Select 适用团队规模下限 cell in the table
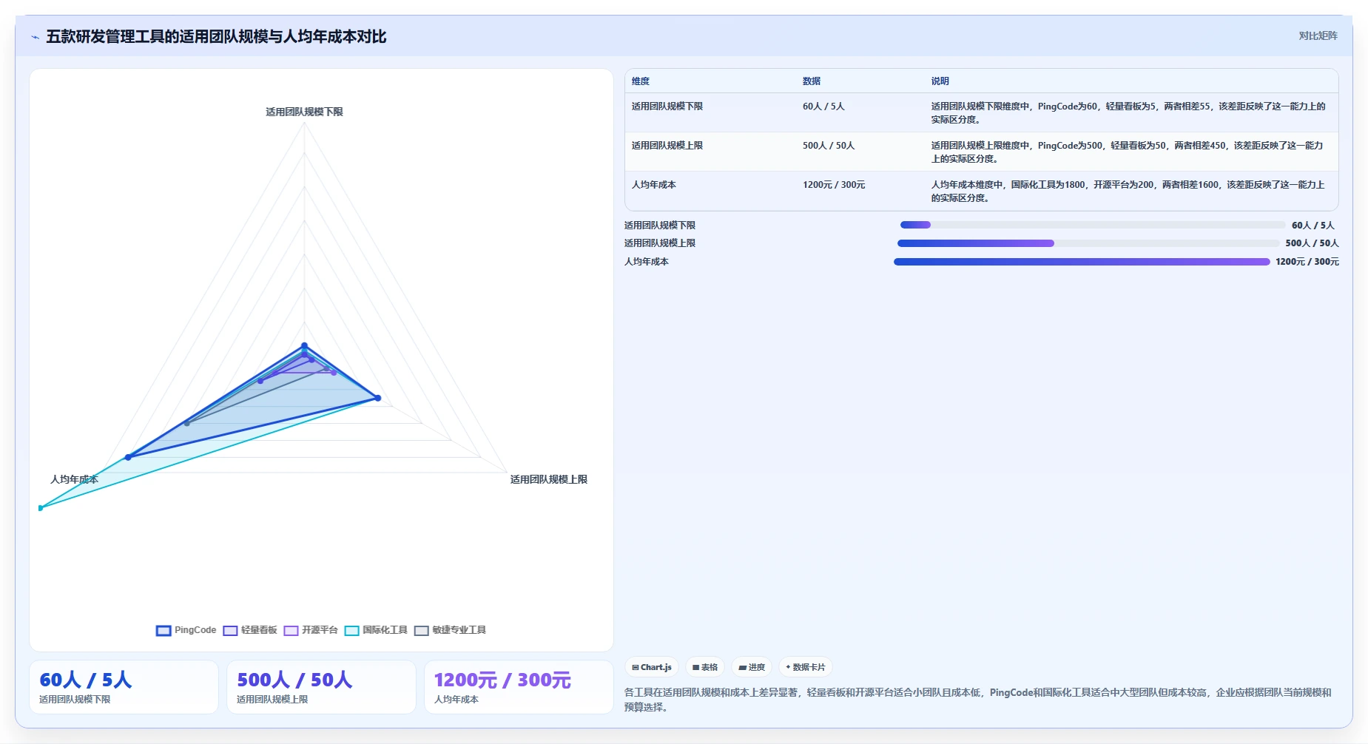 [667, 106]
